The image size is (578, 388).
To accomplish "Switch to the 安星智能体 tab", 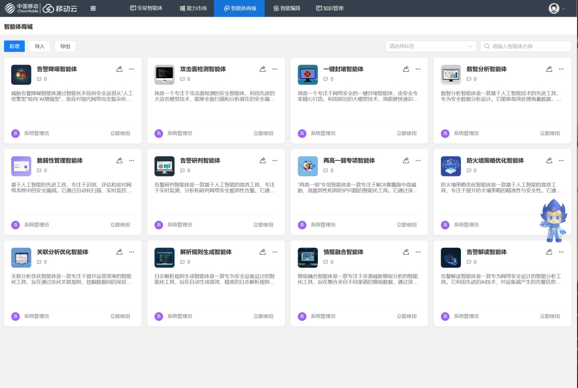I will (146, 8).
